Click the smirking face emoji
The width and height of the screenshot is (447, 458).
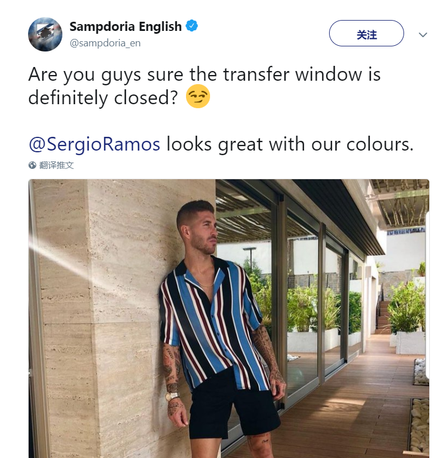tap(198, 96)
